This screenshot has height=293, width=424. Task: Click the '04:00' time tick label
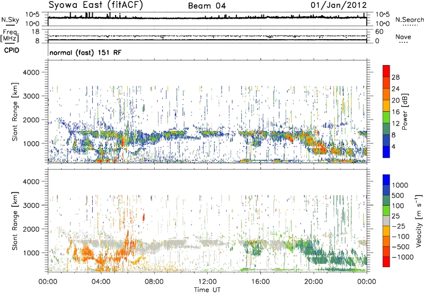[x=101, y=282]
